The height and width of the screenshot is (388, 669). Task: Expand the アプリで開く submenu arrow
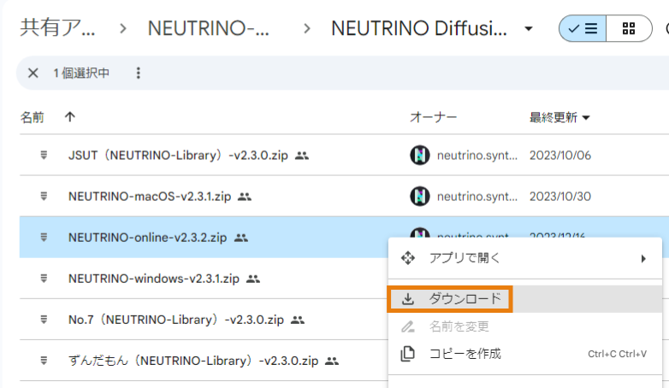click(643, 258)
